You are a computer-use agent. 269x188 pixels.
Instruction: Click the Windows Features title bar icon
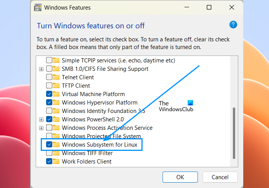coord(37,7)
